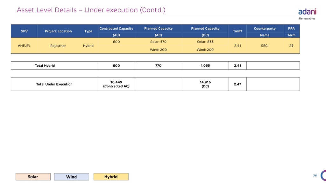
Task: Click PPA term value 25
Action: coord(291,46)
